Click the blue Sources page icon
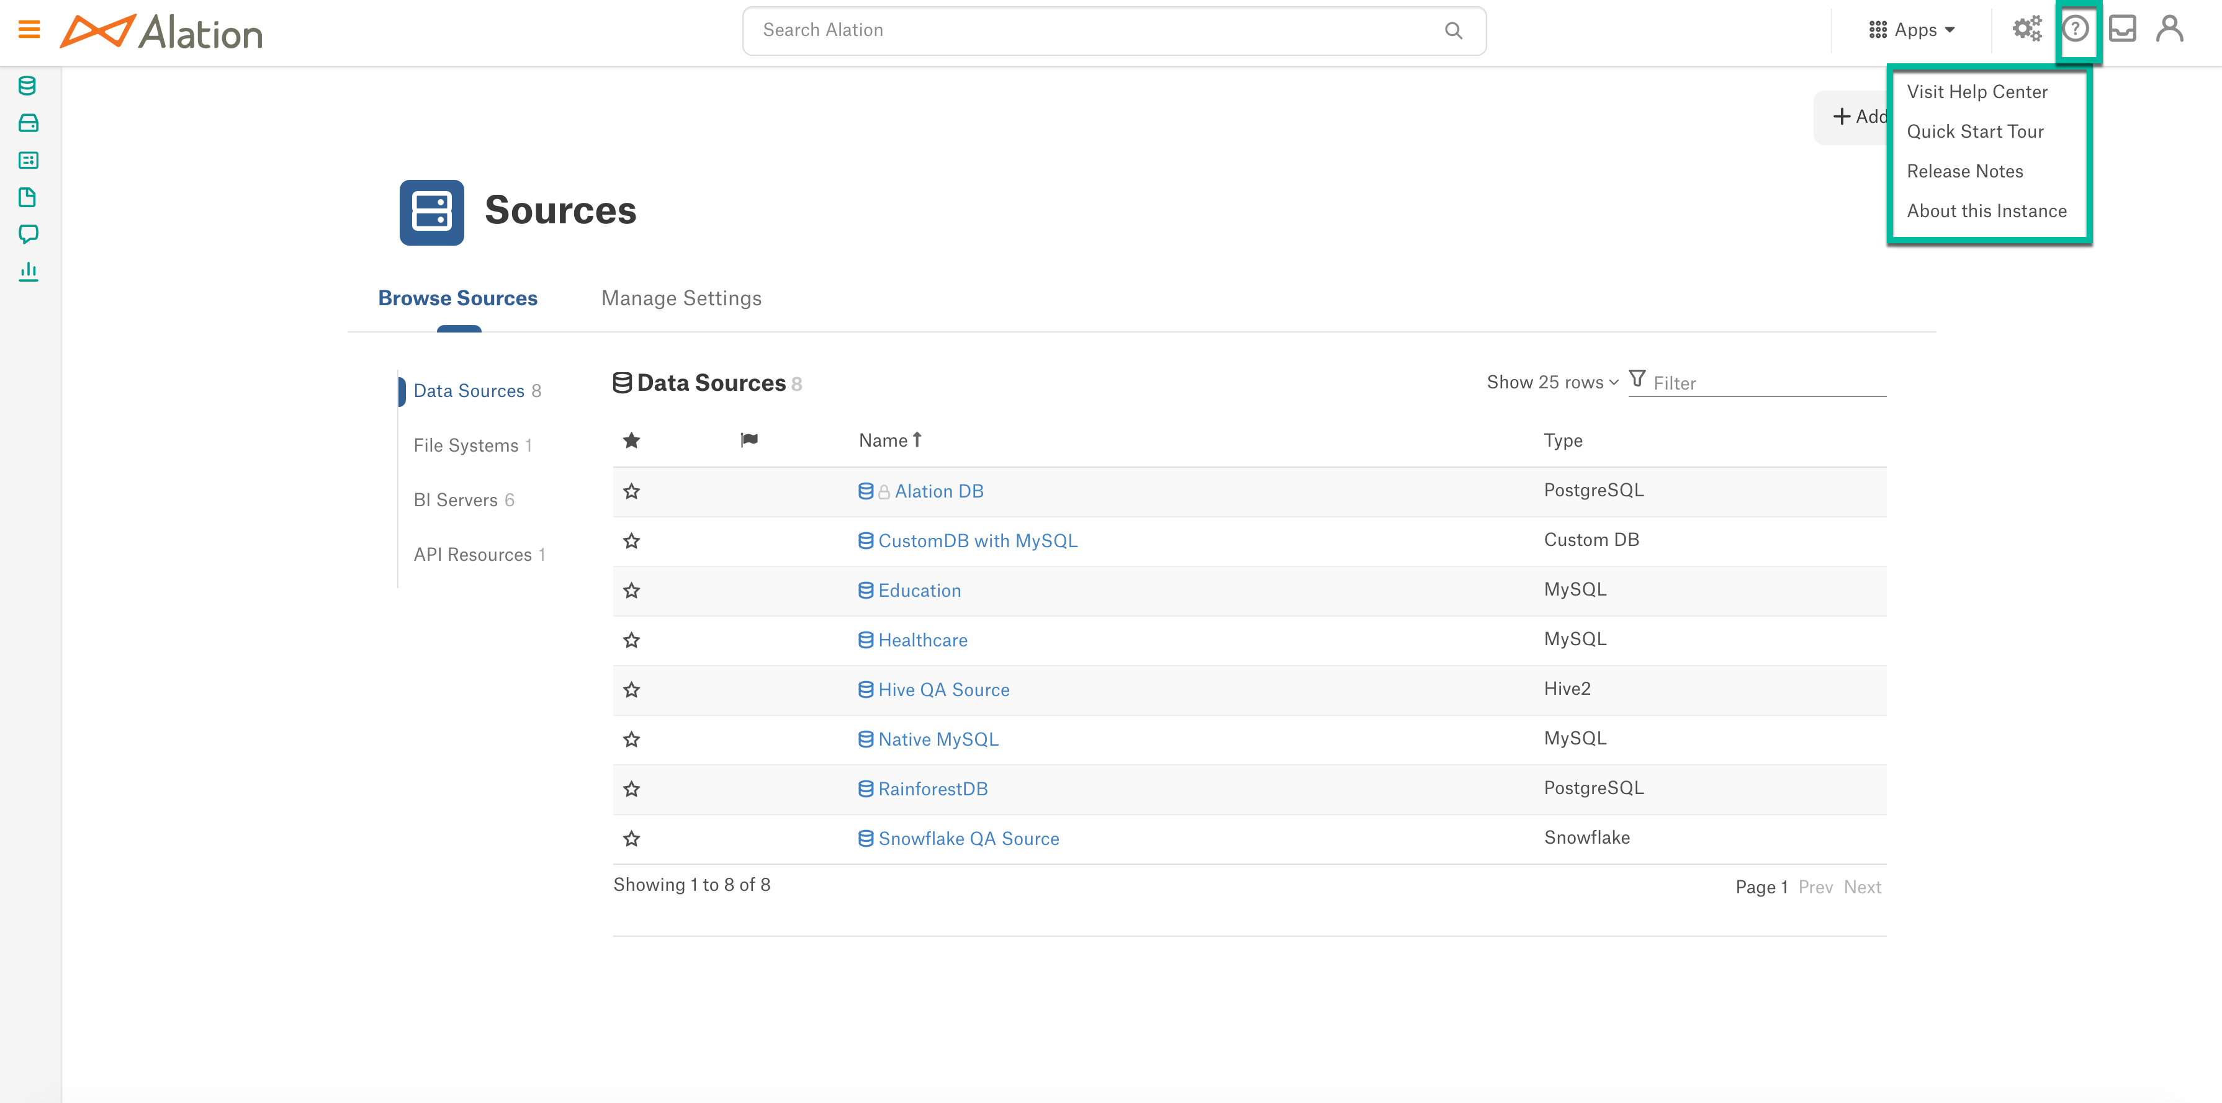Image resolution: width=2222 pixels, height=1103 pixels. point(431,212)
